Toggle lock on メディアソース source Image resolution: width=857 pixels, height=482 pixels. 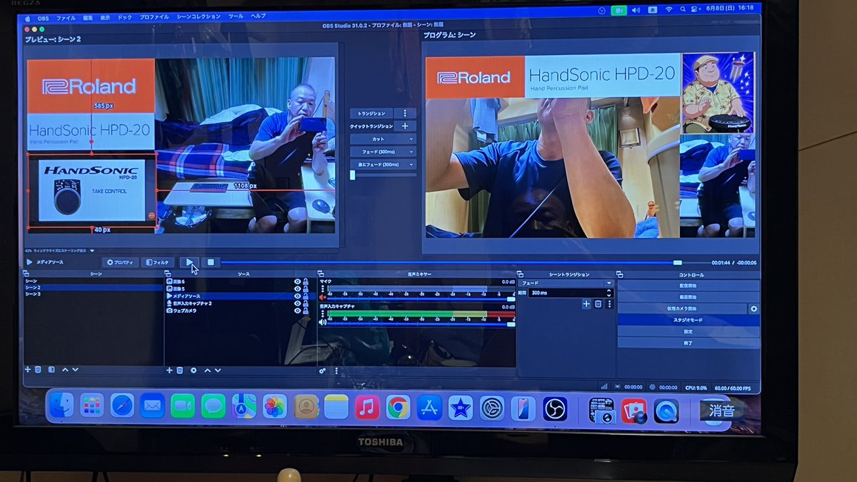(306, 296)
